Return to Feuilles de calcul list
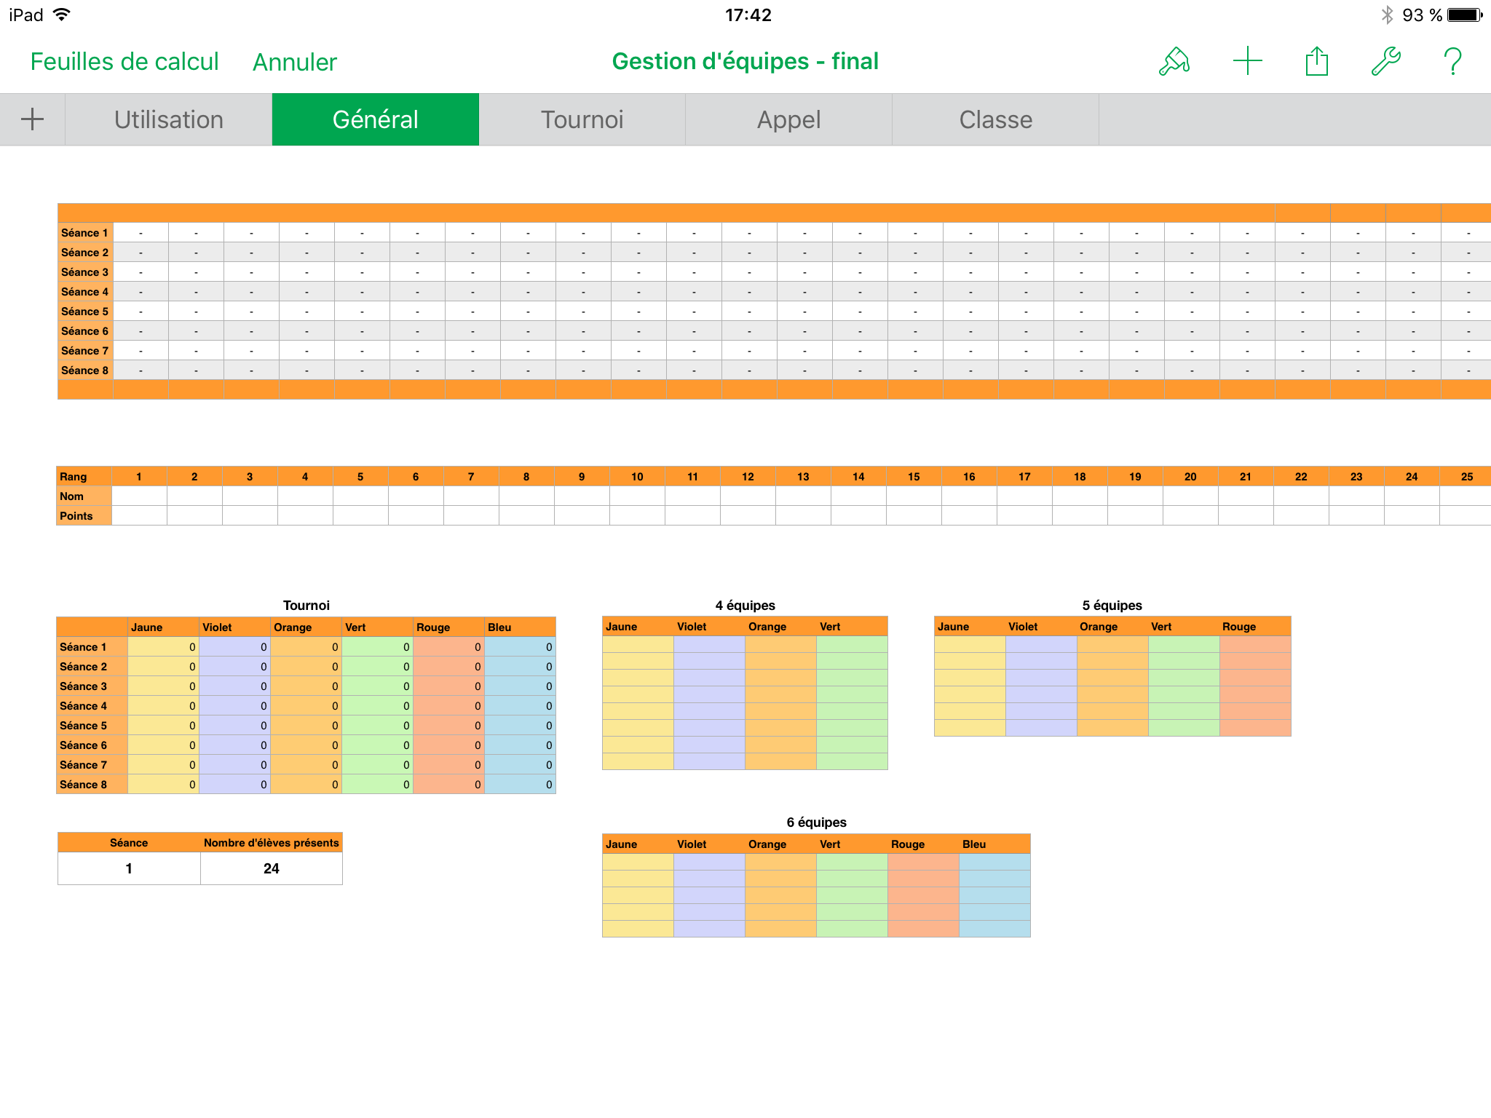 [x=124, y=62]
